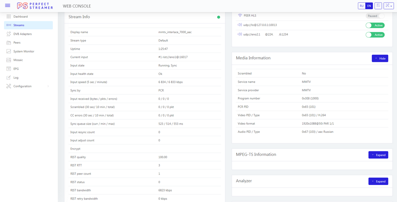This screenshot has height=202, width=397.
Task: Click the current input #1 rist://eno1@:16017
Action: [173, 57]
